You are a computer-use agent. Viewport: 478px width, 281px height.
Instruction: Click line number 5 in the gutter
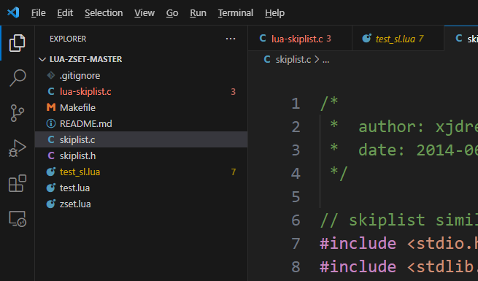(x=296, y=197)
